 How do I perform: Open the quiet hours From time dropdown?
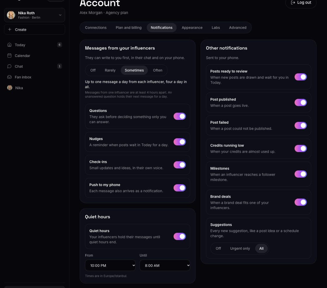pos(110,265)
